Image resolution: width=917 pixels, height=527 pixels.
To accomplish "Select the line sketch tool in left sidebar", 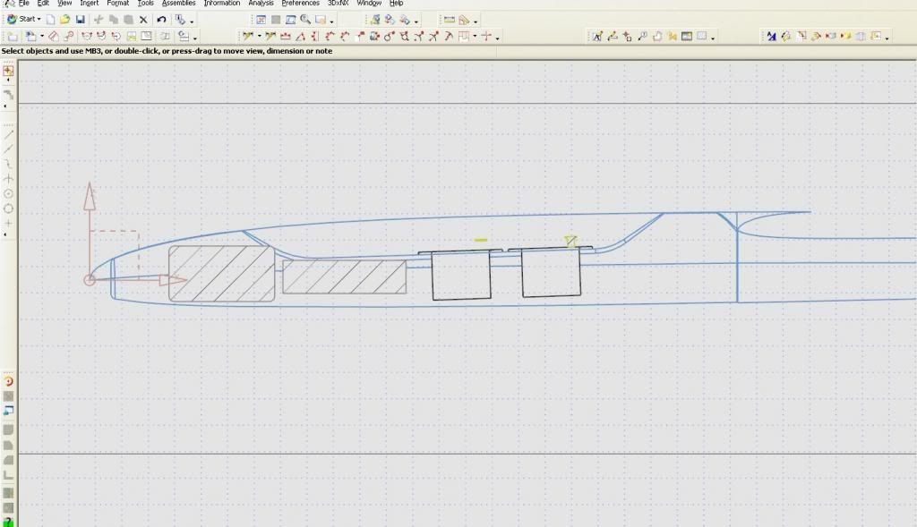I will [x=9, y=134].
